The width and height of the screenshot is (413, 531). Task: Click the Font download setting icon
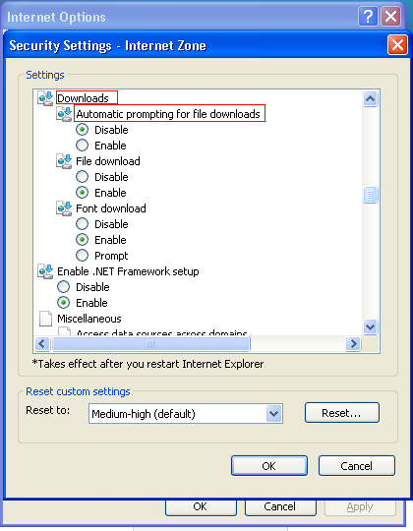click(64, 208)
